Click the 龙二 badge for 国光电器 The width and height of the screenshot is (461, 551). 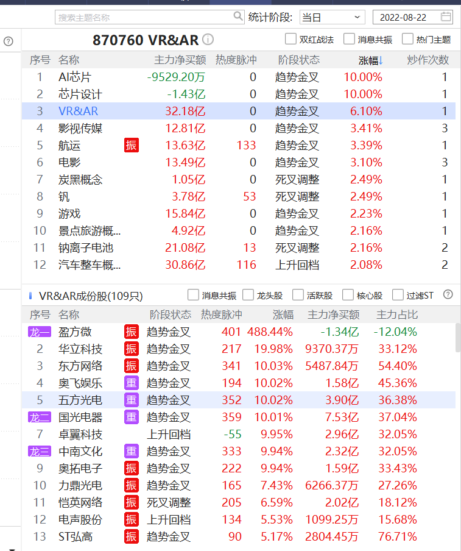pos(40,417)
